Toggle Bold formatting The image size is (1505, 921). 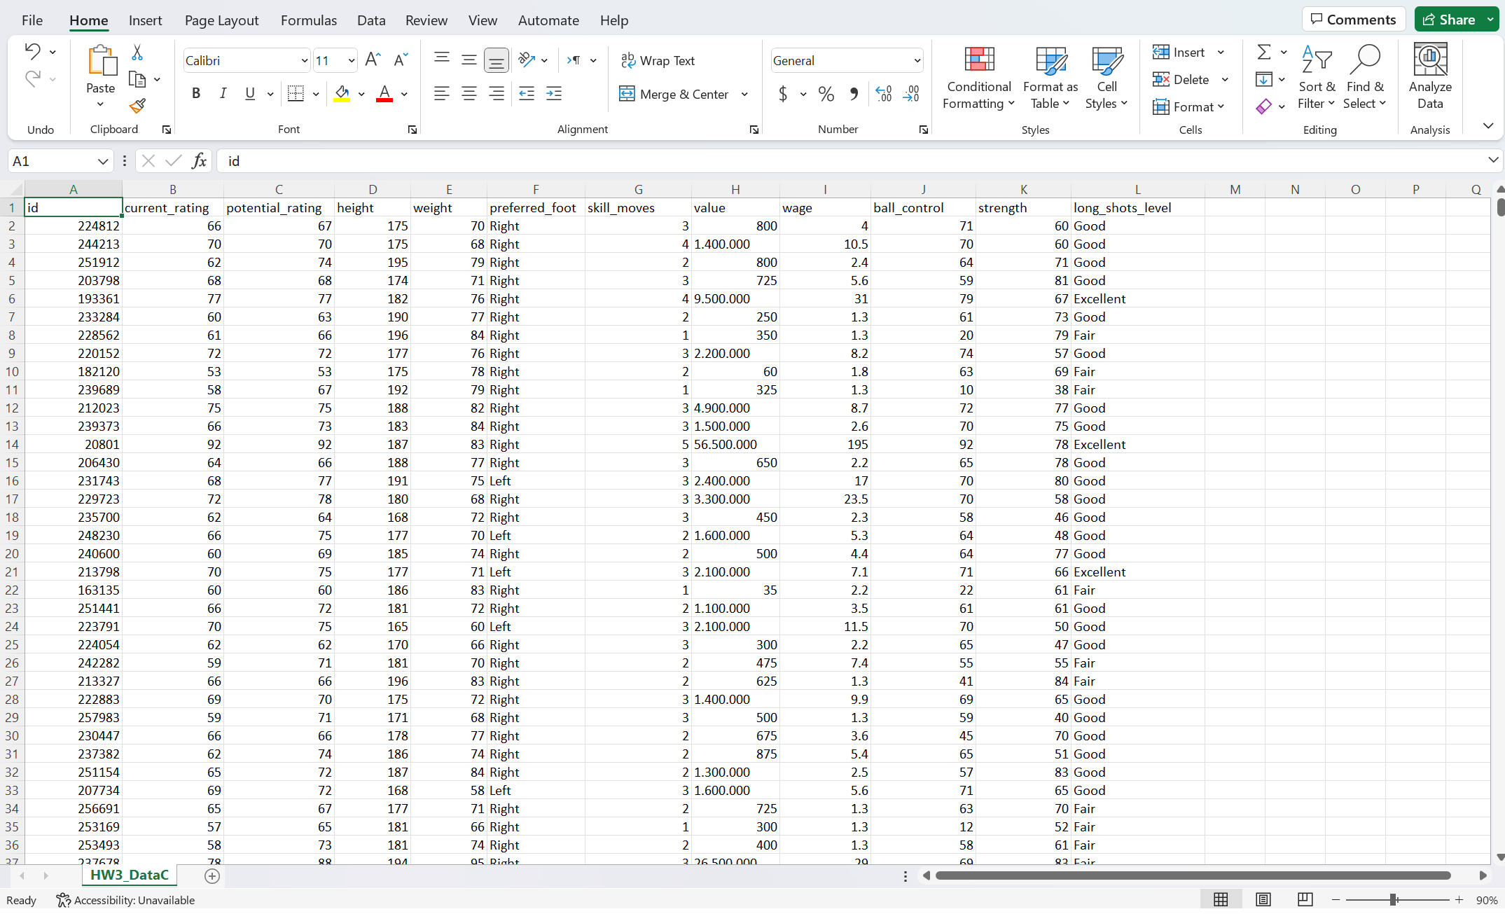[196, 94]
